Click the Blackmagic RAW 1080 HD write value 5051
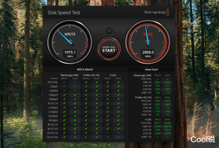 click(158, 82)
